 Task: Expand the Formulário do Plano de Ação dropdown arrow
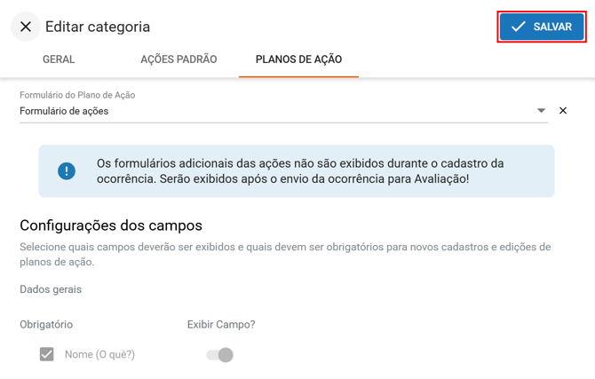click(x=542, y=111)
